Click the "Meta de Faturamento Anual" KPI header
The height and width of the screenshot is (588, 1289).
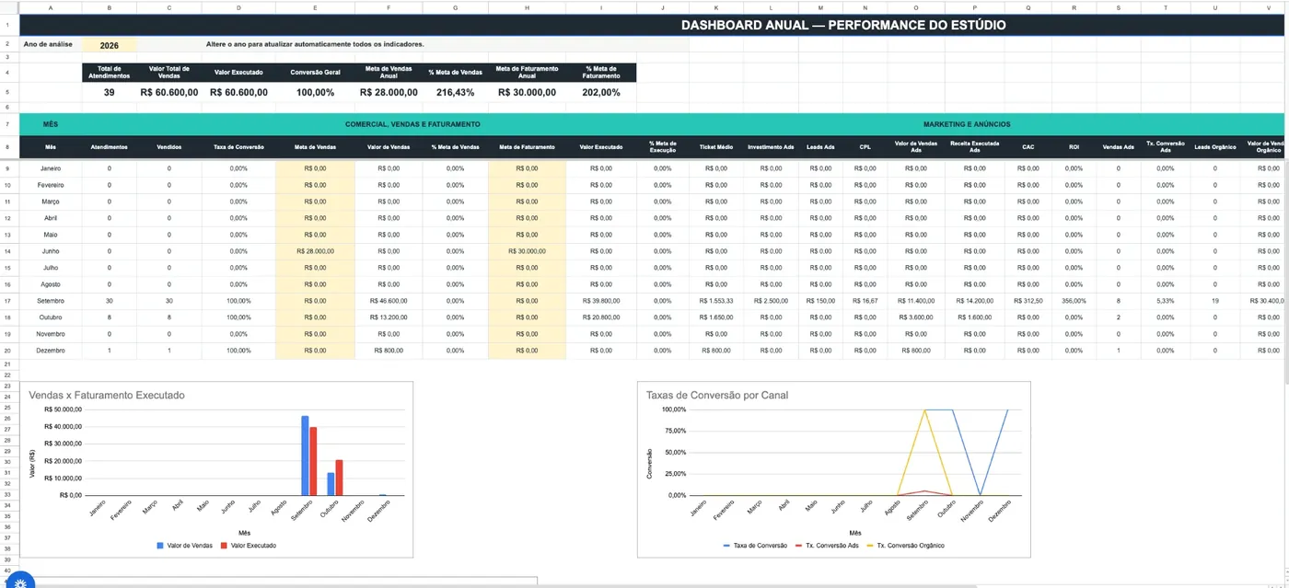(x=528, y=73)
